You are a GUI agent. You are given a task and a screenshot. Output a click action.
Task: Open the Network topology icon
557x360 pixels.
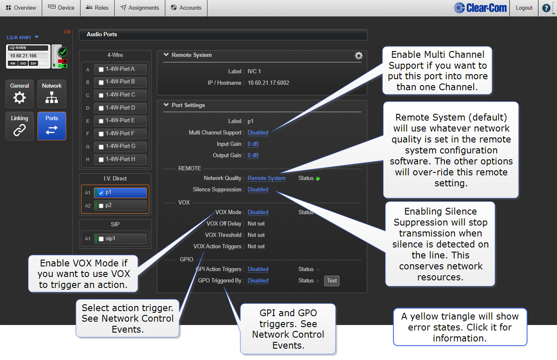pos(52,98)
